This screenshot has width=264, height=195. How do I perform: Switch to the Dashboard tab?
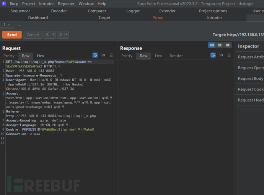(38, 18)
